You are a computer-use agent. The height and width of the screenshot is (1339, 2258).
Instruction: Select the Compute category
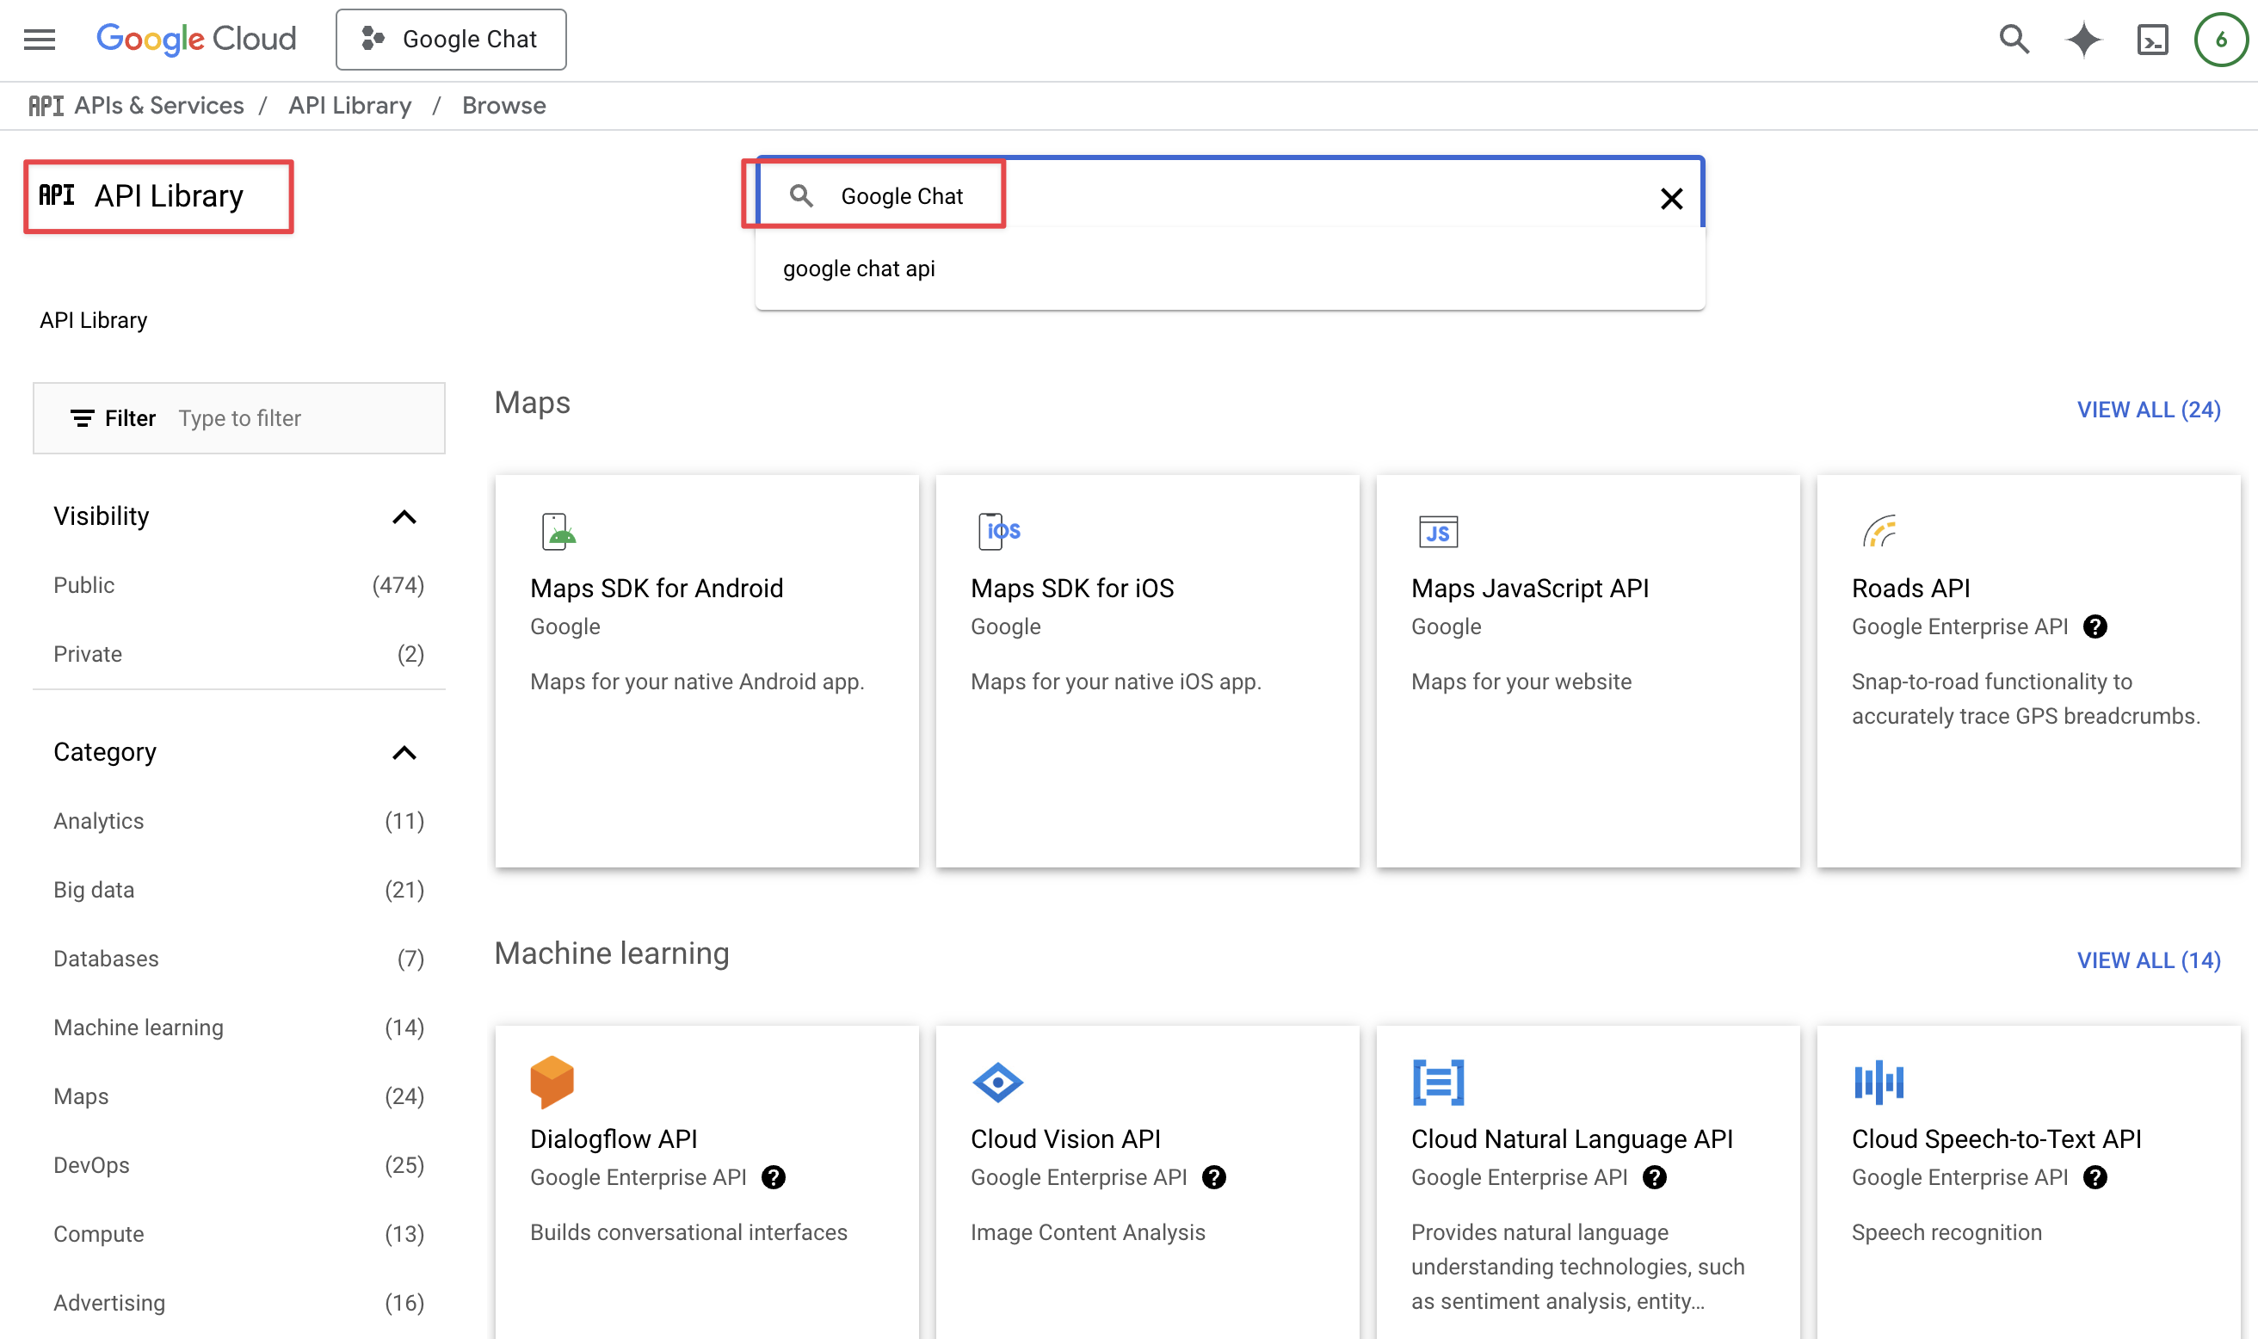(238, 1234)
